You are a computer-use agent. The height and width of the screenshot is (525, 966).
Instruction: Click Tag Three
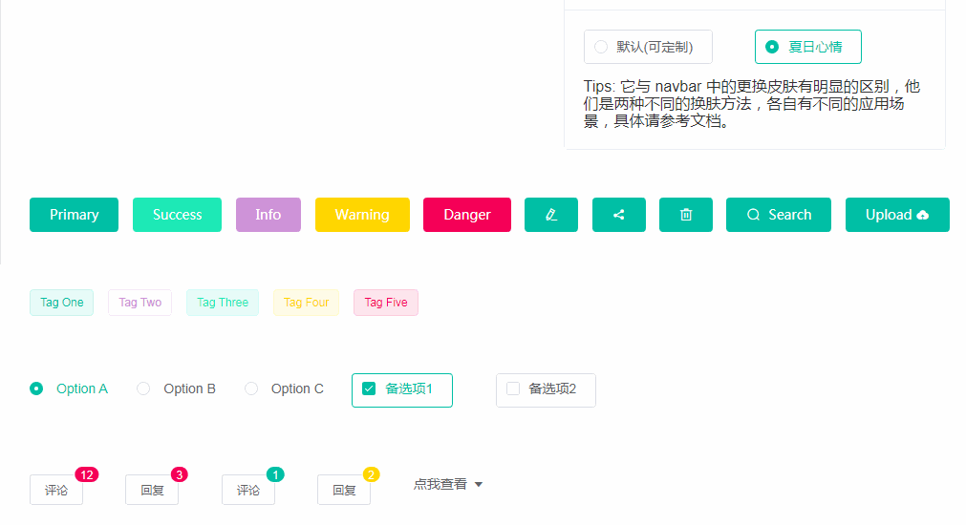click(223, 303)
